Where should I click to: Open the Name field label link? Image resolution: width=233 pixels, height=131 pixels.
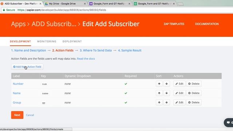[x=17, y=93]
